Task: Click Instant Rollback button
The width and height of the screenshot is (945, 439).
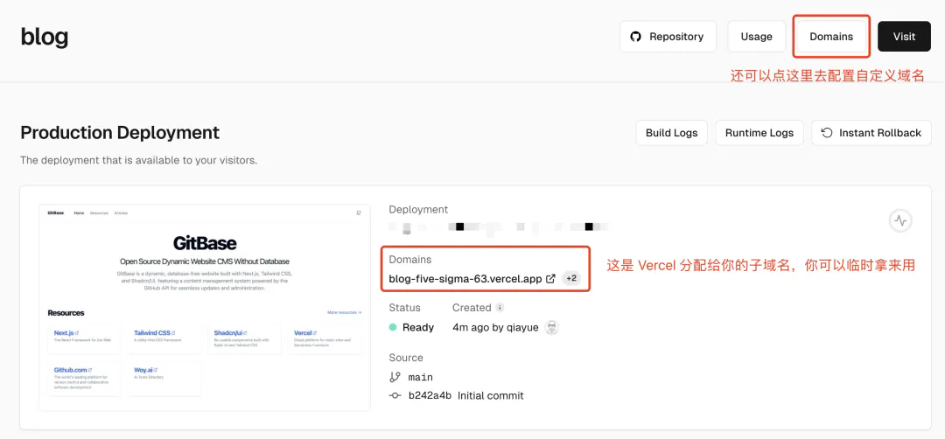Action: [x=871, y=133]
